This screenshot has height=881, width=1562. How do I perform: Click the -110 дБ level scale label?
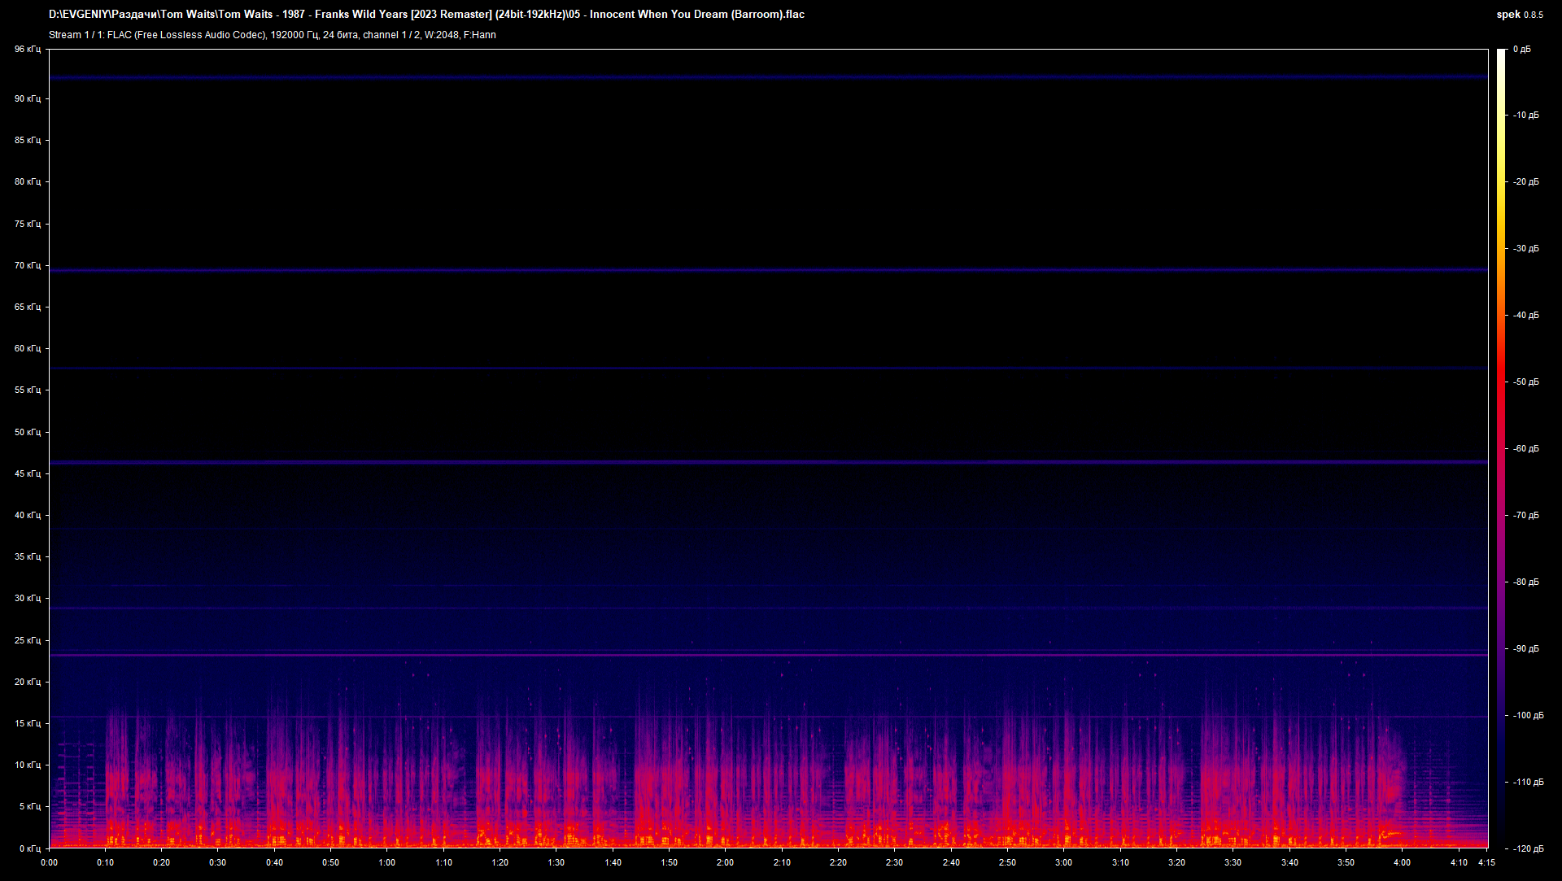click(x=1529, y=783)
